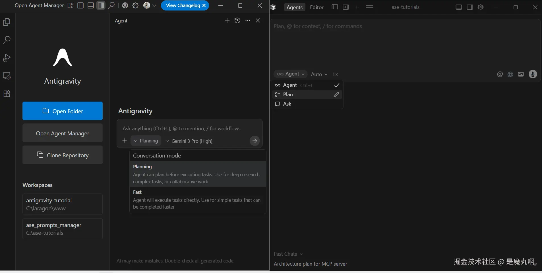Click the @ mention icon in the prompt box
The image size is (542, 273).
(x=500, y=74)
